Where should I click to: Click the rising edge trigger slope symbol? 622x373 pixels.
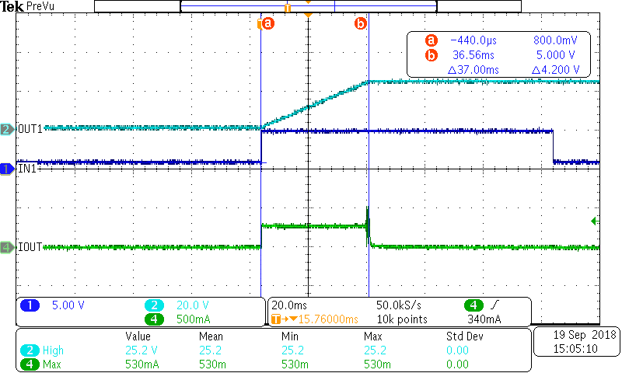[x=494, y=305]
